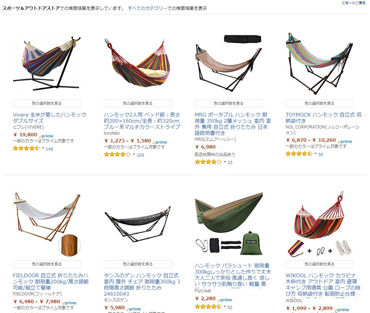
Task: Click 色の選択肢を見る button under WIKOOL hammock
Action: tap(319, 264)
